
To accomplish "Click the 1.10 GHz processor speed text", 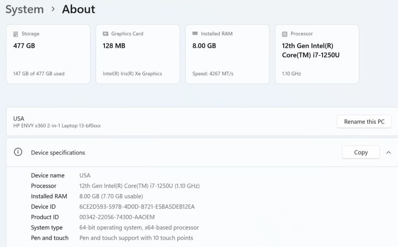I will point(291,74).
